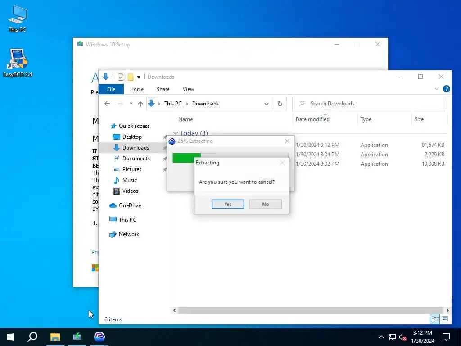Screen dimensions: 461x346
Task: Open the View ribbon tab
Action: click(188, 89)
